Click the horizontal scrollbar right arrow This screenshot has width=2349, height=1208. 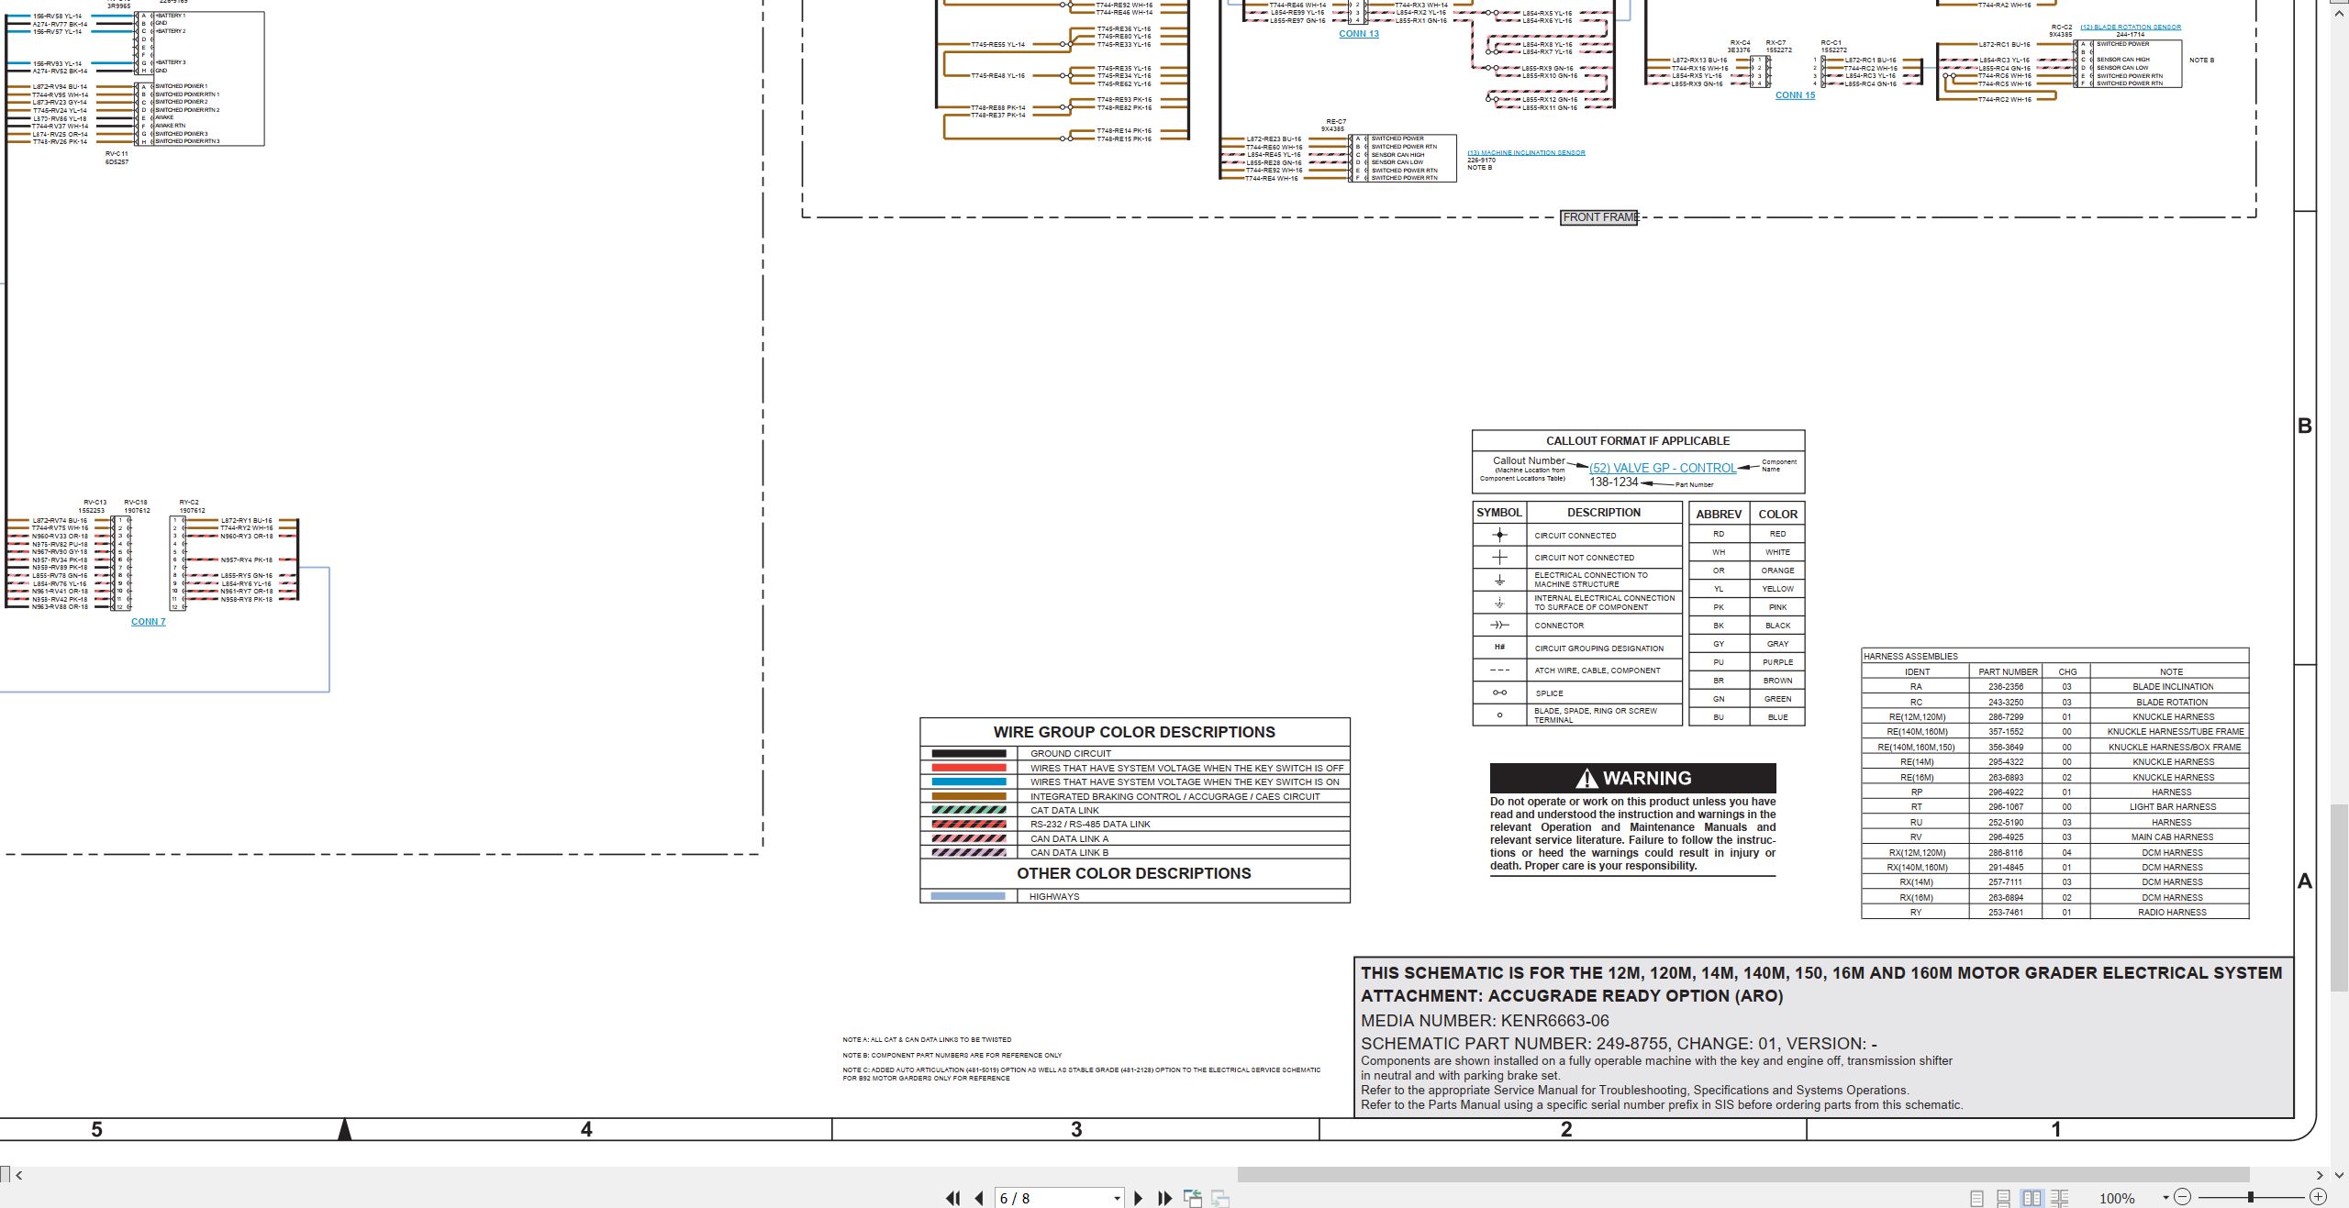click(2320, 1175)
